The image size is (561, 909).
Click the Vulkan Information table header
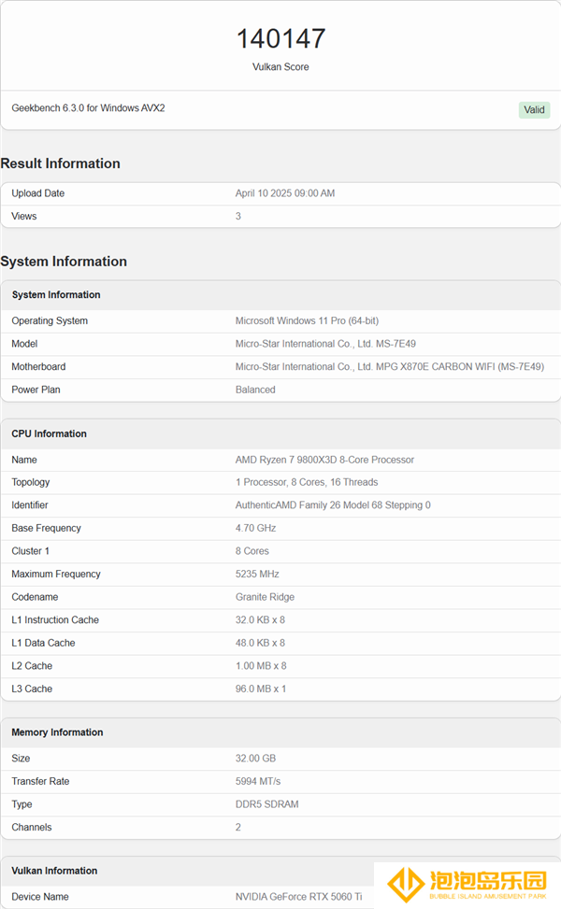point(54,871)
